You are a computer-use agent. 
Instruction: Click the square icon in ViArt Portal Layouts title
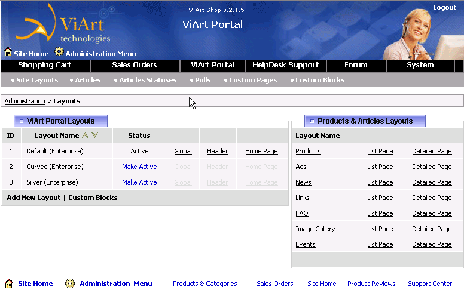[22, 121]
